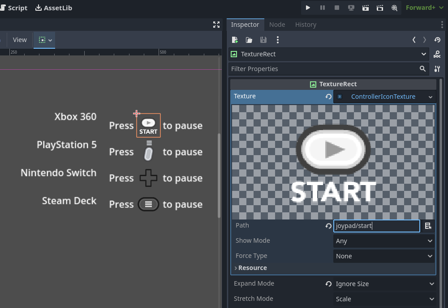This screenshot has height=308, width=448.
Task: Click the START texture preview thumbnail
Action: click(333, 162)
